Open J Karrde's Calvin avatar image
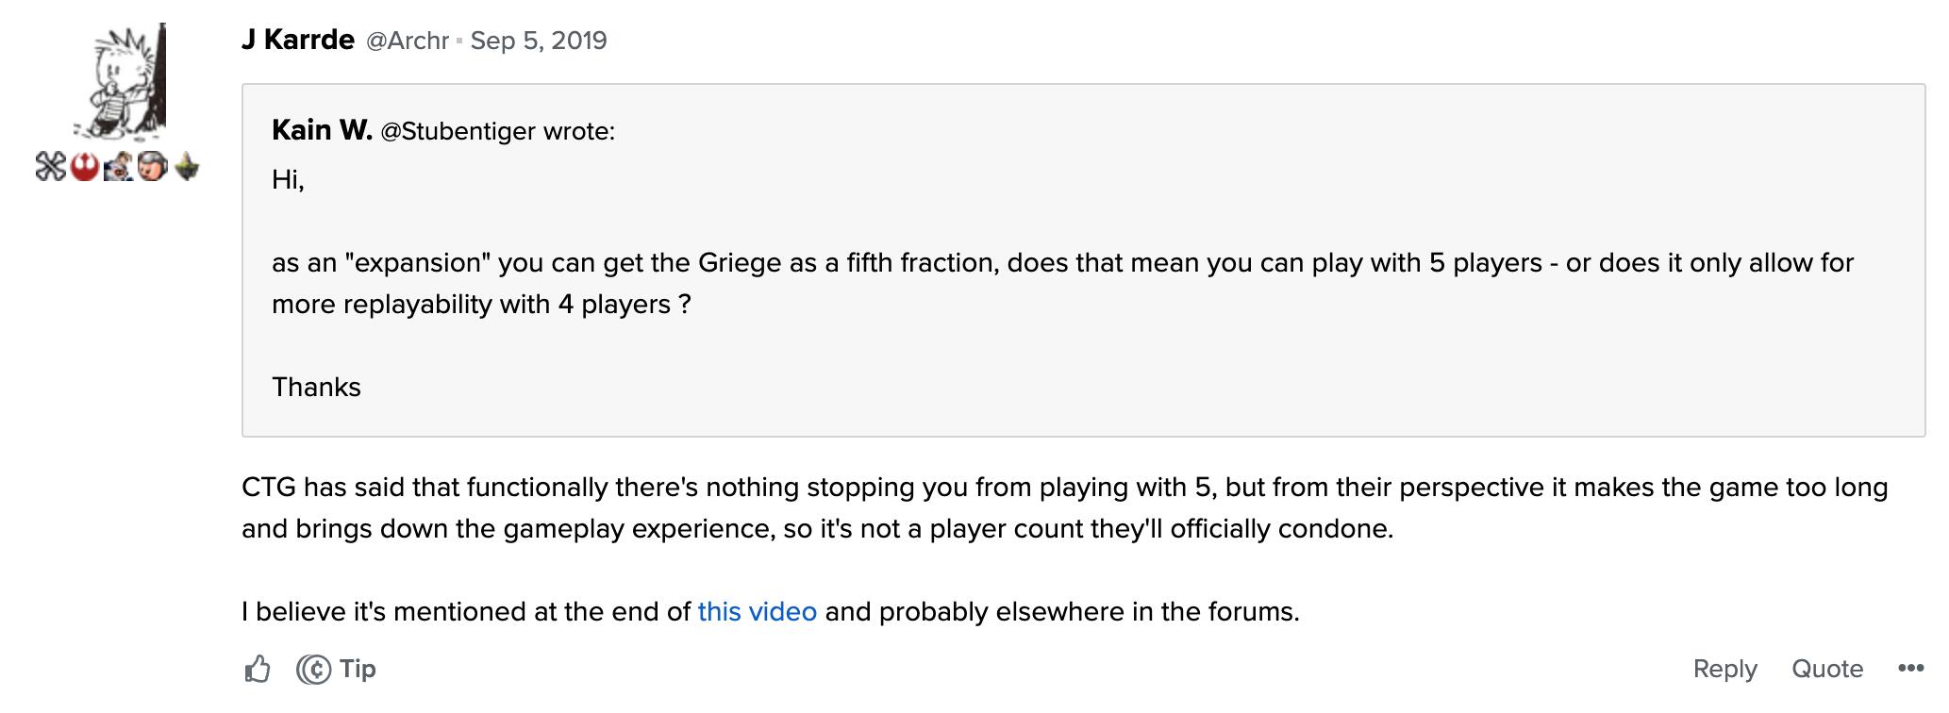The image size is (1949, 713). point(127,82)
